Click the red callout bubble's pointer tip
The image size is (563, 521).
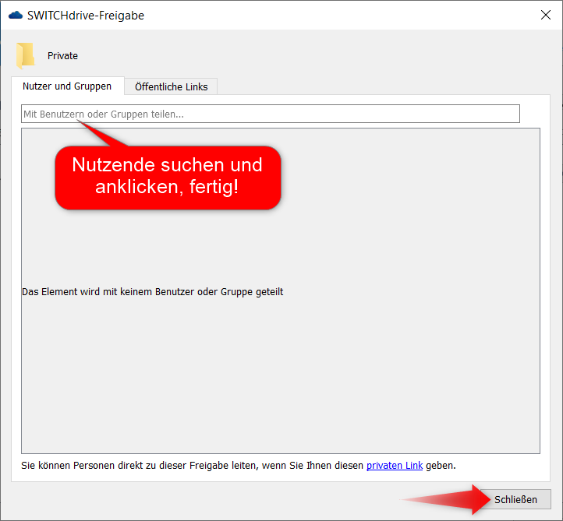click(79, 122)
